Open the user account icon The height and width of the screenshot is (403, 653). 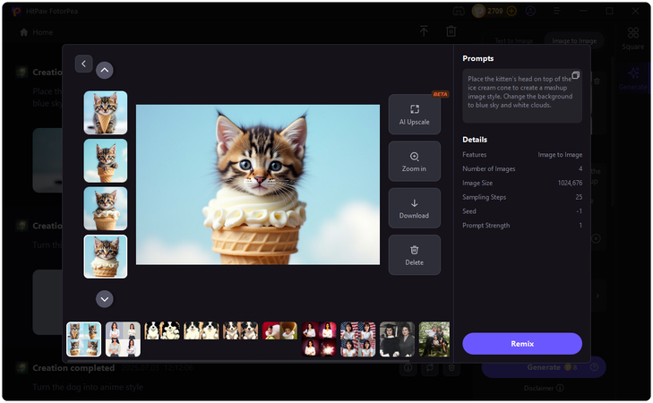[530, 12]
